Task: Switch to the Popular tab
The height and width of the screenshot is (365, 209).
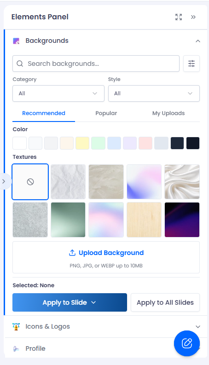Action: [106, 113]
